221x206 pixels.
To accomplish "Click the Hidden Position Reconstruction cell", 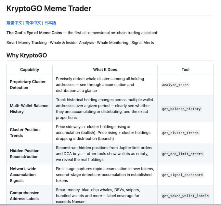I will pos(25,154).
